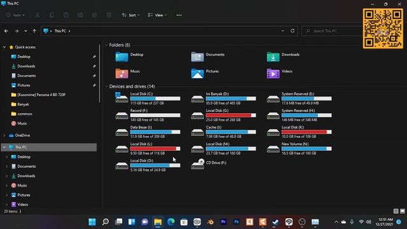The image size is (407, 229).
Task: Select System Reserved (E:) drive
Action: [300, 99]
